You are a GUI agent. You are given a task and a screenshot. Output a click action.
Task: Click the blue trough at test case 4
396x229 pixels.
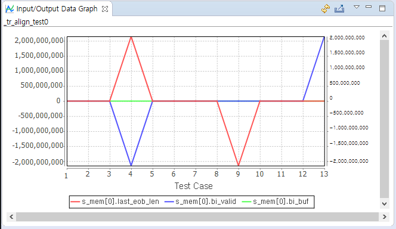click(x=131, y=165)
